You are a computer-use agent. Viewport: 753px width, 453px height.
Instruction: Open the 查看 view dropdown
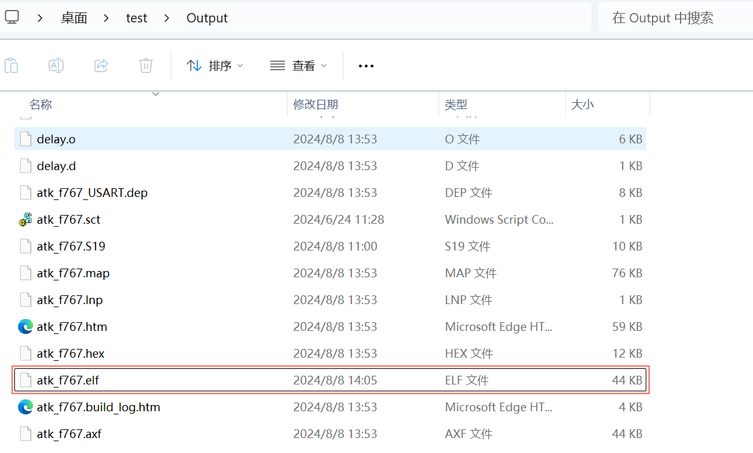click(x=298, y=65)
